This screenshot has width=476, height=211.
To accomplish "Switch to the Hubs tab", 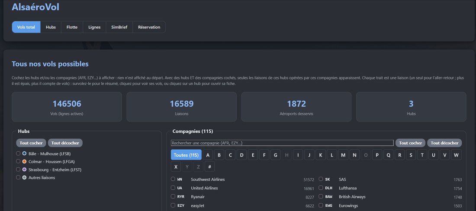I will 51,27.
